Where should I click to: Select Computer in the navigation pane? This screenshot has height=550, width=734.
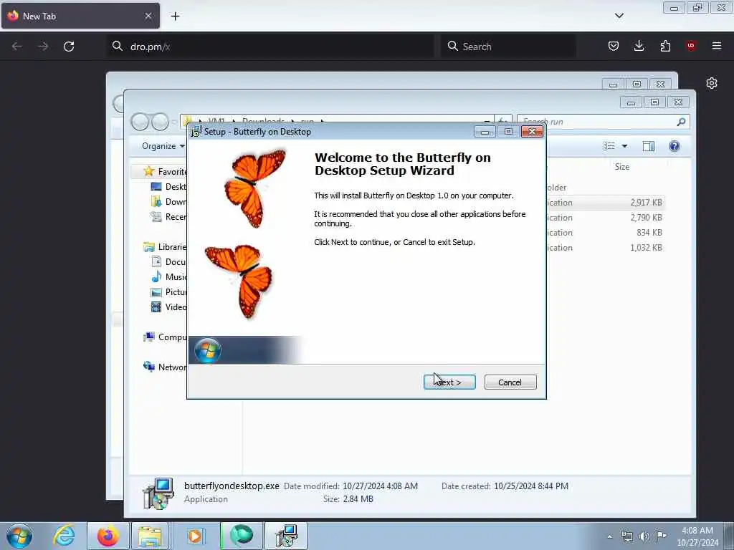(x=166, y=337)
